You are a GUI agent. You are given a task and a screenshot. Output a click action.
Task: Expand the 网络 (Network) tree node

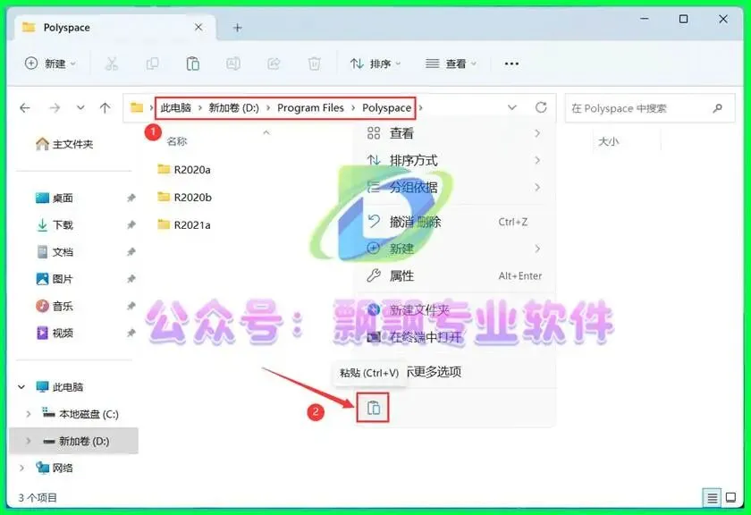[21, 468]
